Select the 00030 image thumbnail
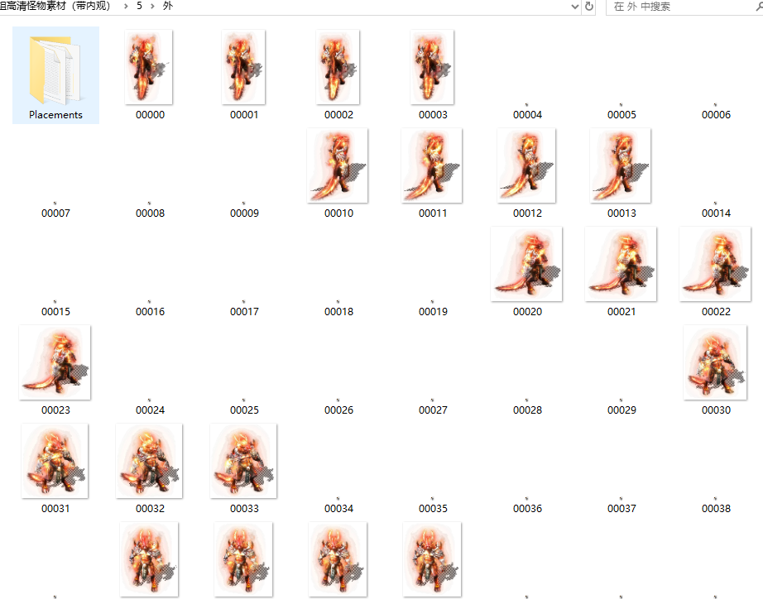The height and width of the screenshot is (599, 763). [715, 362]
